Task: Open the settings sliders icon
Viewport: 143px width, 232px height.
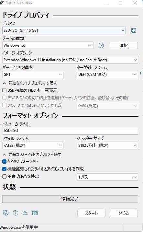Action: tap(25, 213)
